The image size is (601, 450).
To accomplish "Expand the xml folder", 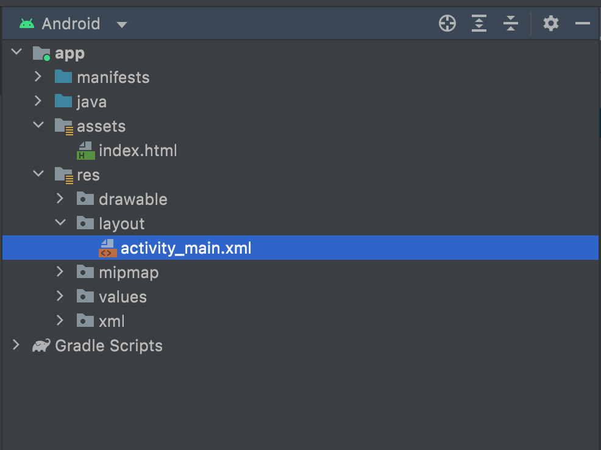I will point(60,320).
